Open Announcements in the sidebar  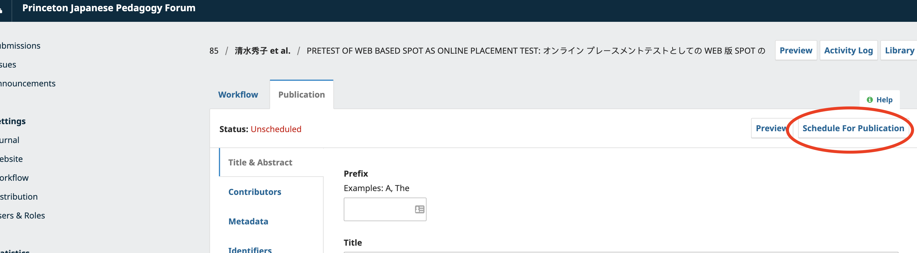(x=28, y=83)
